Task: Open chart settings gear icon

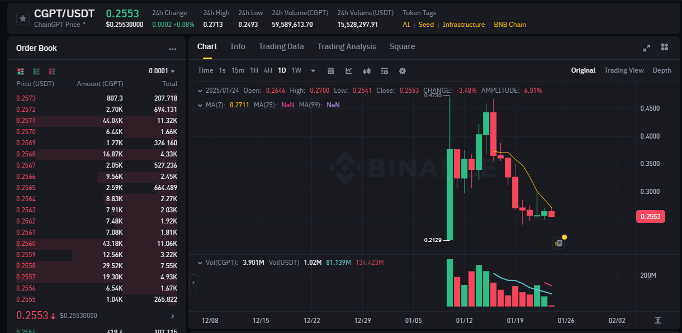Action: pyautogui.click(x=402, y=70)
